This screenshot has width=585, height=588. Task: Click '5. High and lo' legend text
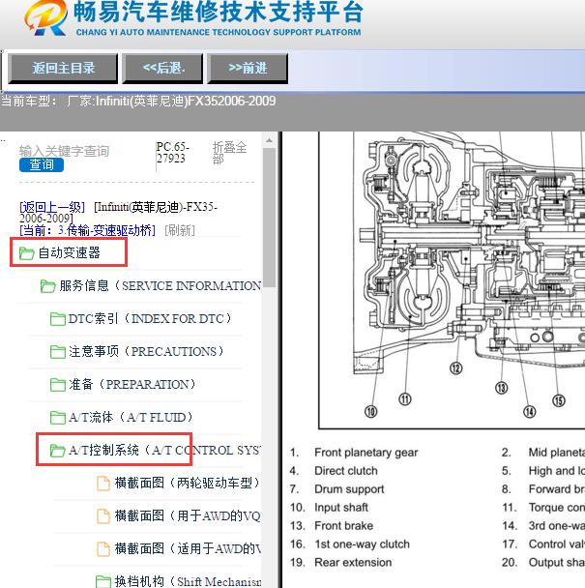[543, 471]
